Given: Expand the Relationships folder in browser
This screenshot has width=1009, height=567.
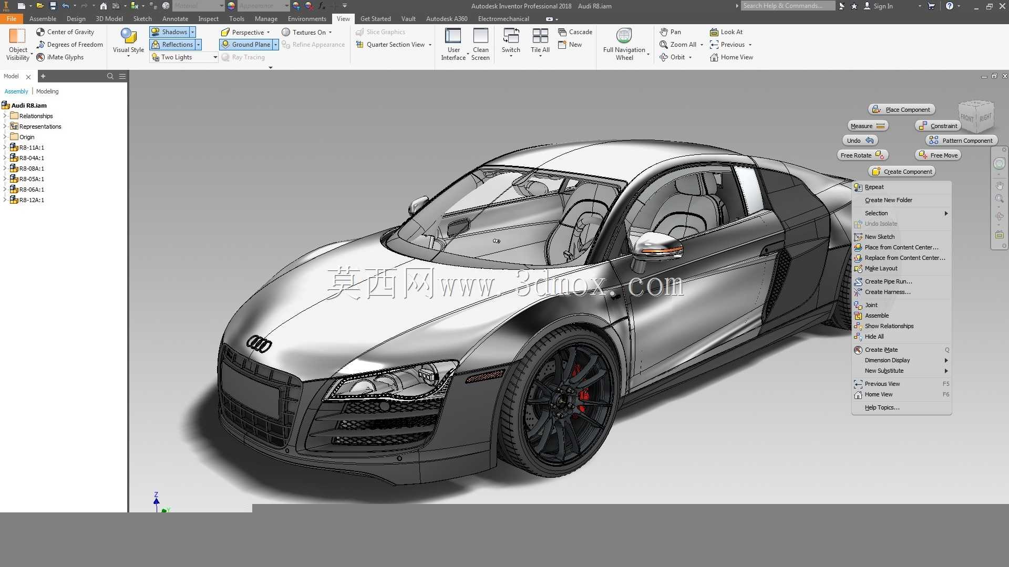Looking at the screenshot, I should (5, 116).
